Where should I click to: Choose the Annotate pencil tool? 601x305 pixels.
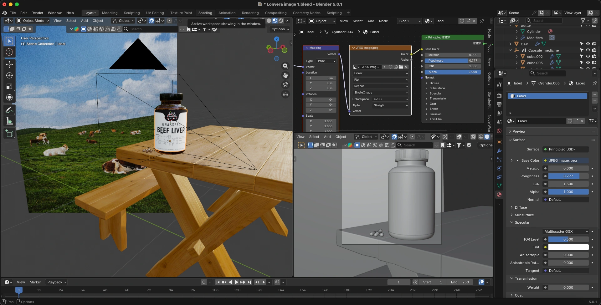click(9, 110)
